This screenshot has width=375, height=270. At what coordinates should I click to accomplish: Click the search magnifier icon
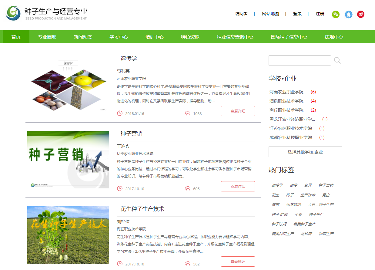tap(337, 60)
